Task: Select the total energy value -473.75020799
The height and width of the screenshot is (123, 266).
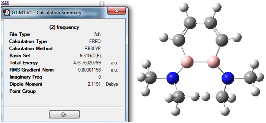Action: [x=86, y=63]
